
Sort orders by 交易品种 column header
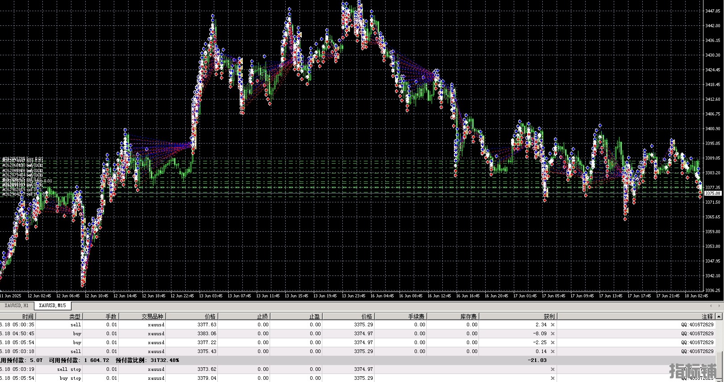click(x=142, y=316)
